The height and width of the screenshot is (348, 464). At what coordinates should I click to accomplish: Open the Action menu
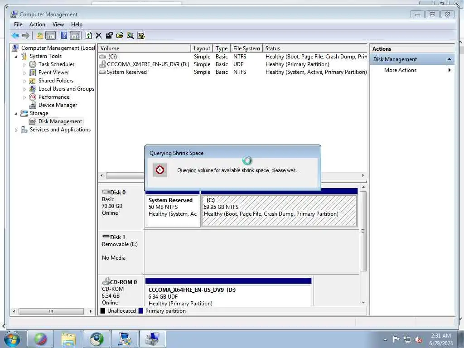[37, 24]
